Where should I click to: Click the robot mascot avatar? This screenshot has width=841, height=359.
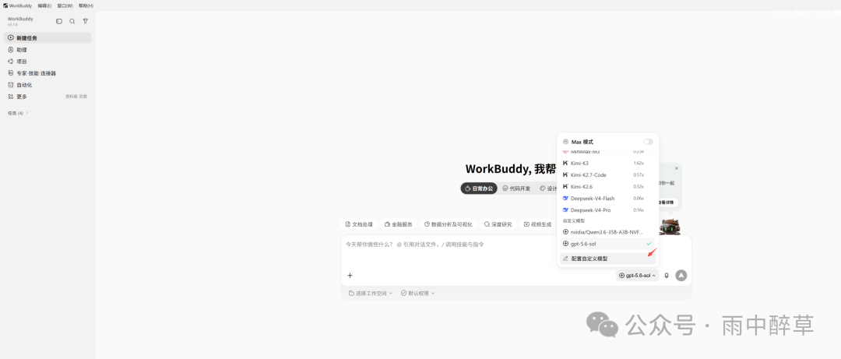[x=670, y=227]
